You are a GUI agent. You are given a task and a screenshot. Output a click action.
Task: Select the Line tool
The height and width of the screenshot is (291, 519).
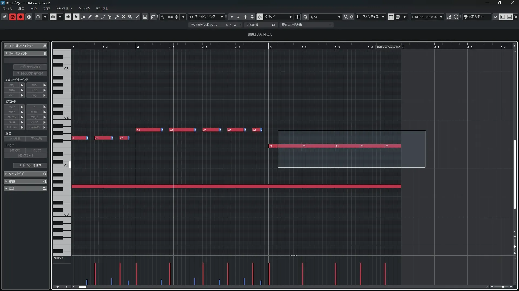137,17
